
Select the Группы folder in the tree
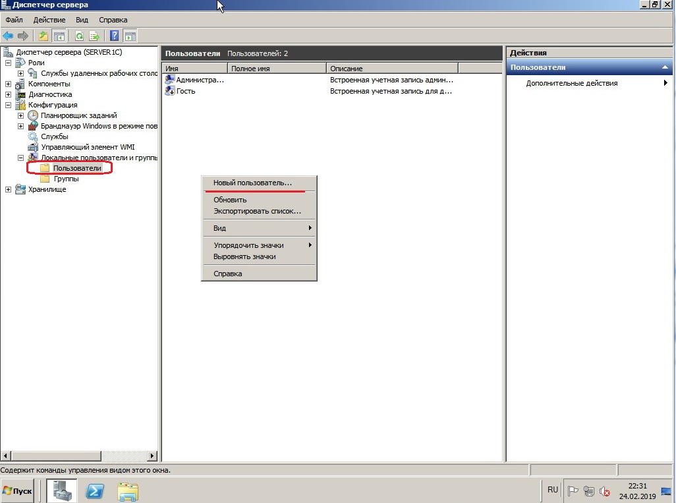click(x=66, y=179)
